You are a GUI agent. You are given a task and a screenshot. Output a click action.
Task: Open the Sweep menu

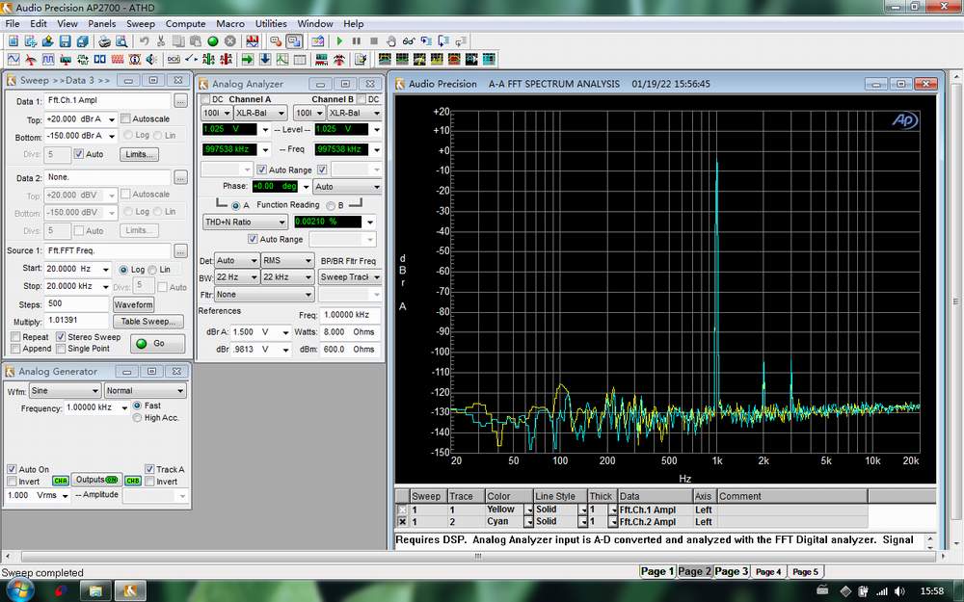click(x=141, y=23)
